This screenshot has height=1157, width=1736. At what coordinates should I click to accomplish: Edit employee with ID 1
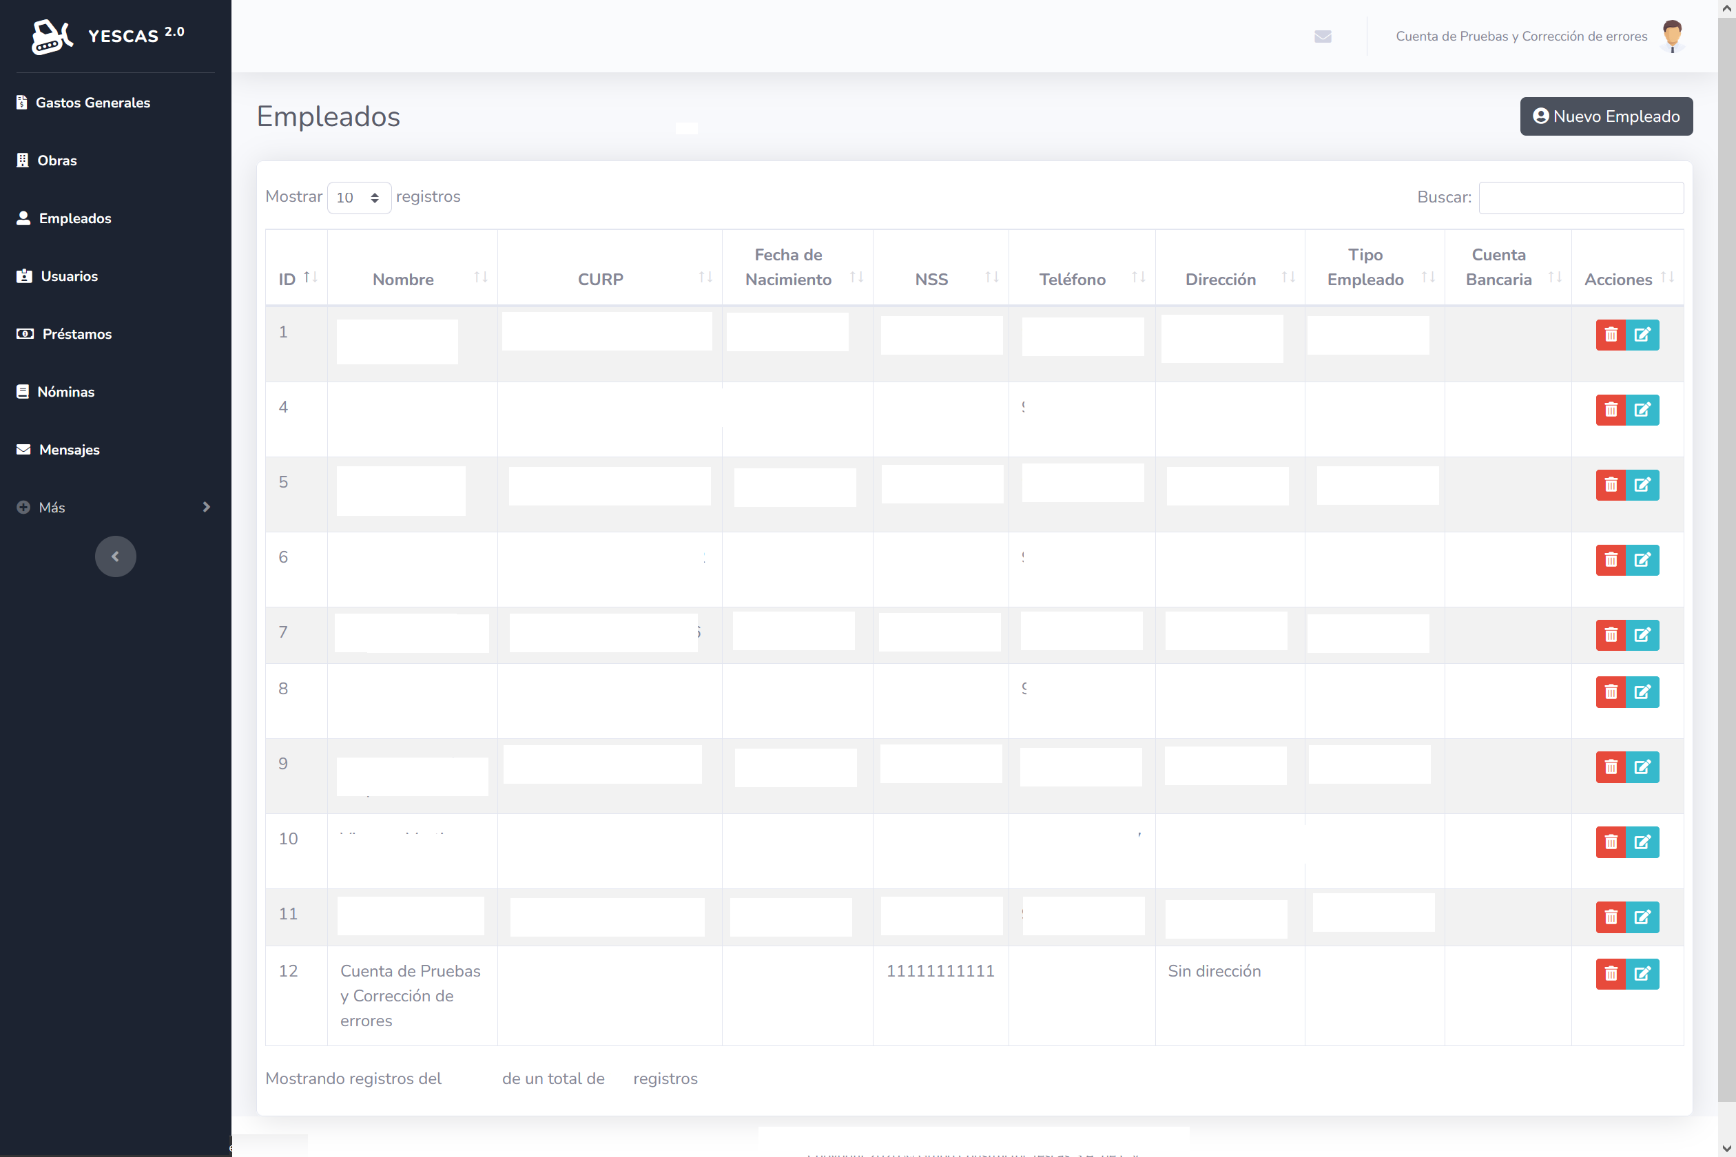click(x=1642, y=335)
